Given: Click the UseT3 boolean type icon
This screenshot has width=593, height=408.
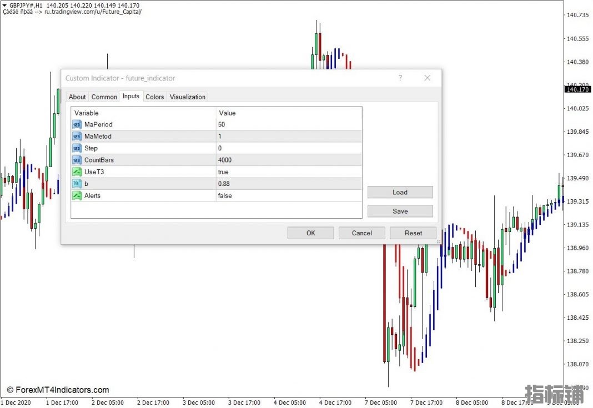Looking at the screenshot, I should [x=77, y=172].
